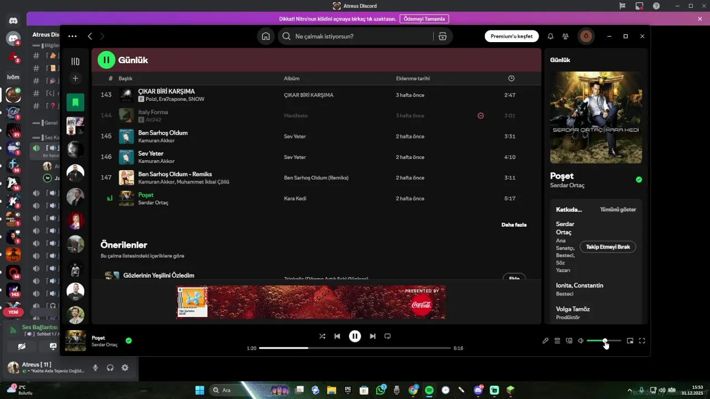Select track ÇIKAR BİRİ KARŞIMA
Screen dimensions: 710x399
click(166, 91)
